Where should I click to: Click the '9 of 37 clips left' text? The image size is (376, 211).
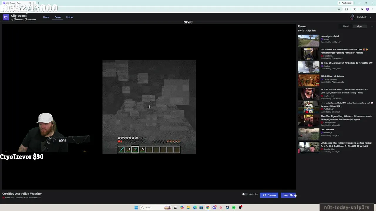307,30
